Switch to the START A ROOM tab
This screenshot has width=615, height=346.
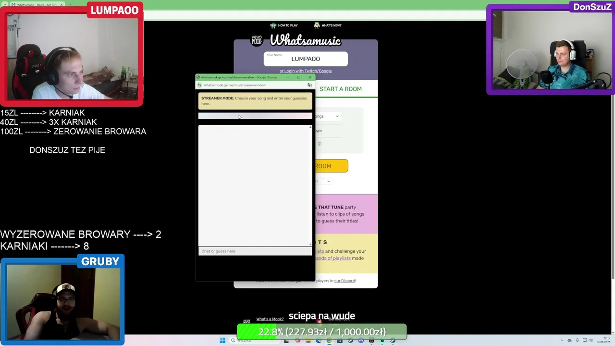(341, 89)
